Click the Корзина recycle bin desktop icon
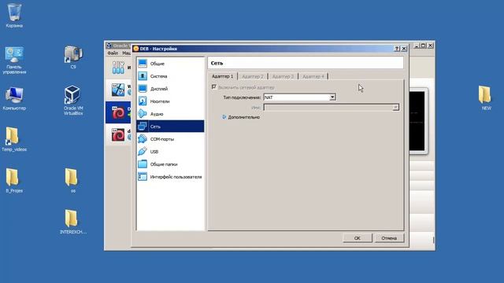 pos(14,16)
